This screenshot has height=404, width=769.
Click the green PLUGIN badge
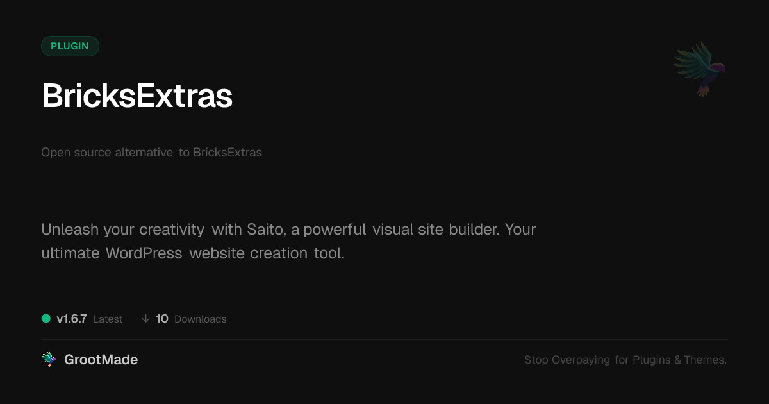pos(70,46)
